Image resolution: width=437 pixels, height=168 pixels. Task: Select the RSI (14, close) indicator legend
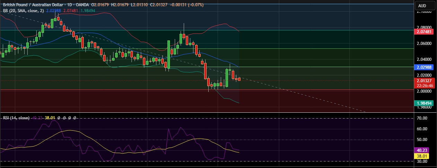16,118
